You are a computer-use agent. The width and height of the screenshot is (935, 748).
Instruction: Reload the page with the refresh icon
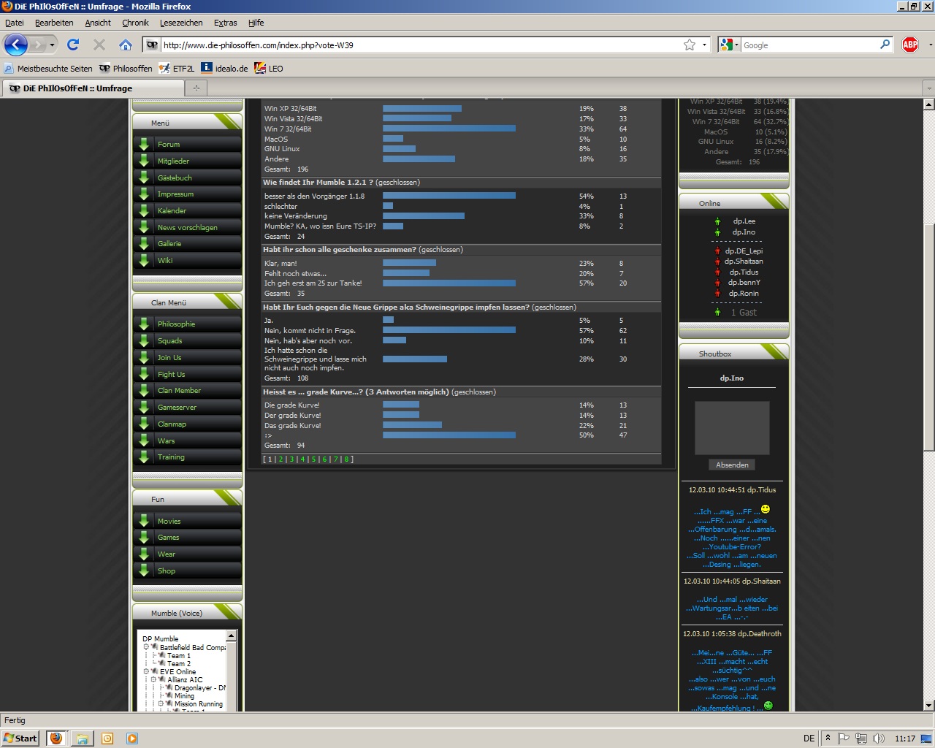73,45
